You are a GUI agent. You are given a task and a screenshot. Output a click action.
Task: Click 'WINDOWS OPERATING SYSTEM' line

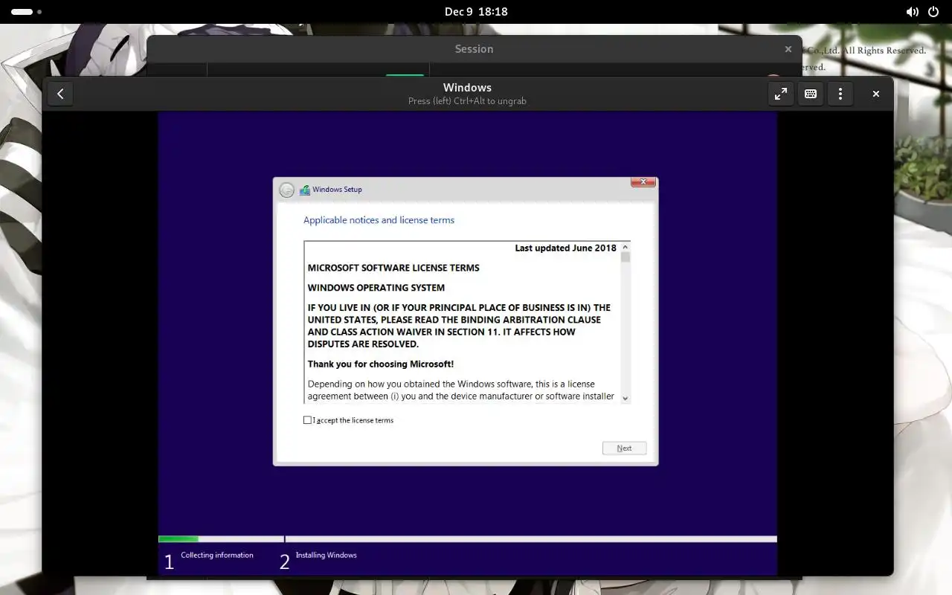coord(376,288)
